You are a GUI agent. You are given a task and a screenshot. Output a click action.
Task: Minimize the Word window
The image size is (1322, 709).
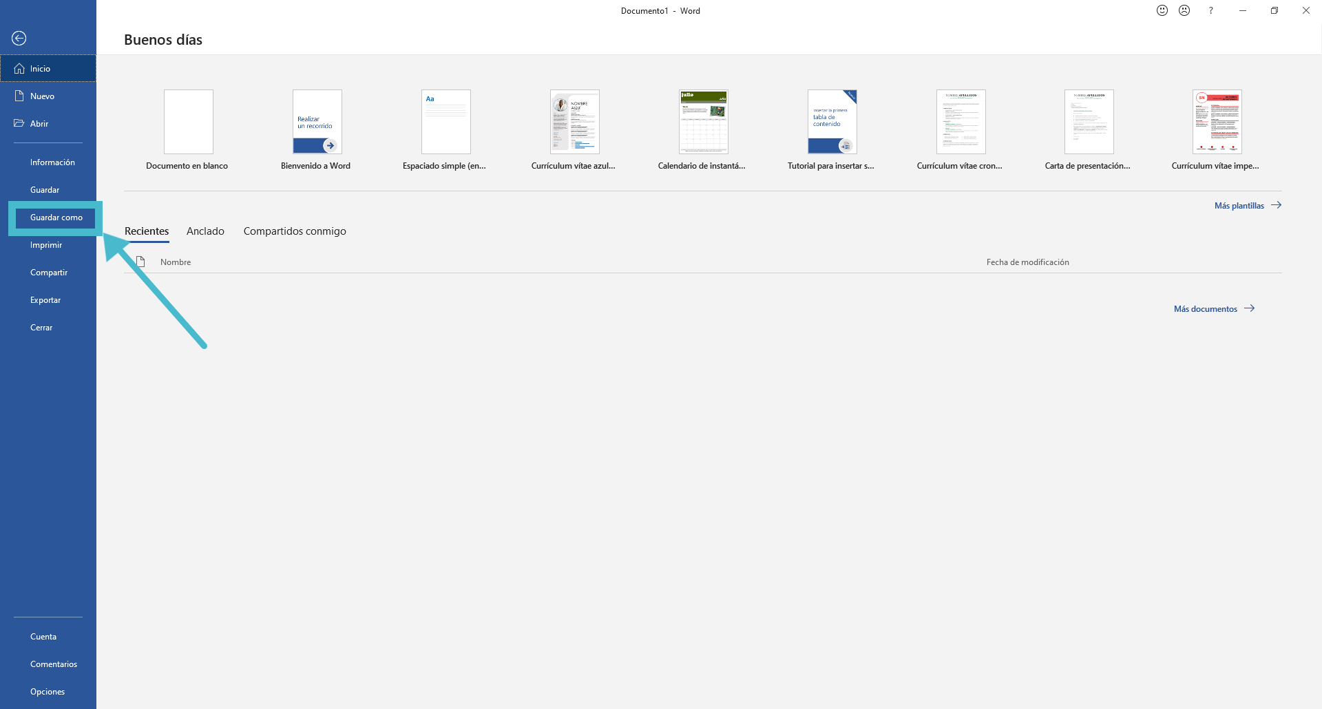(x=1243, y=10)
